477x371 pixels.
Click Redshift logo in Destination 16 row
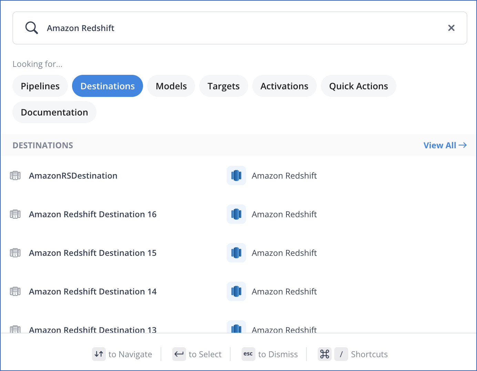point(236,214)
